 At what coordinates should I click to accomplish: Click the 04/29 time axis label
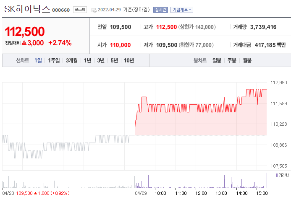pos(141,193)
